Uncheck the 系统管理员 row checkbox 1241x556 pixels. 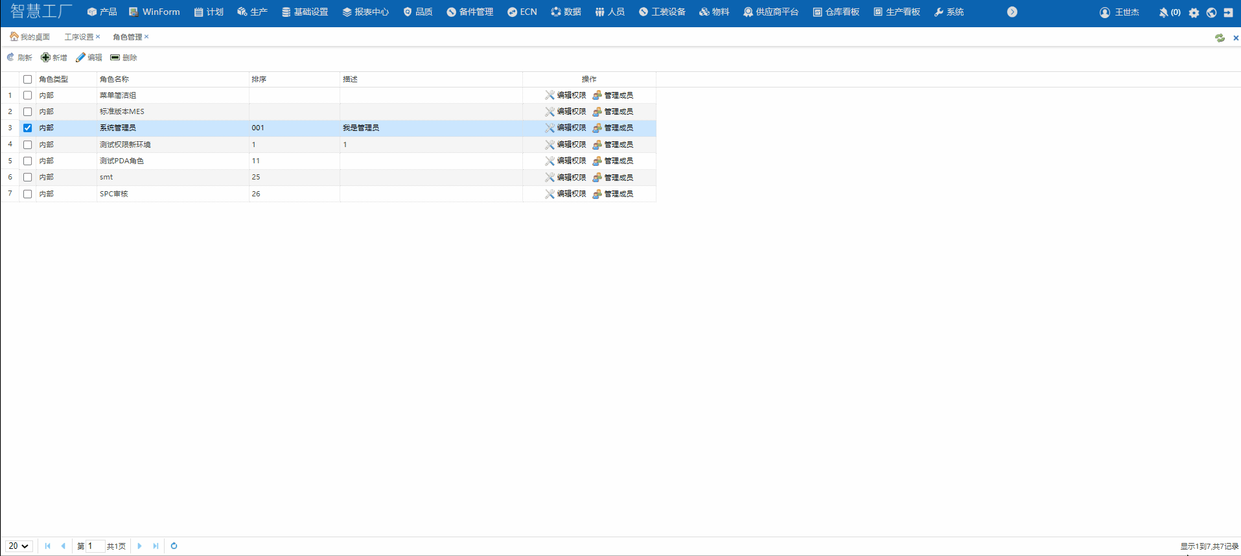coord(27,128)
